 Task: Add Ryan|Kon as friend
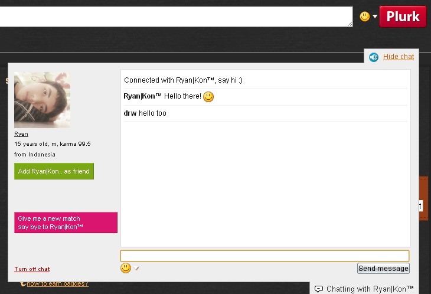54,171
